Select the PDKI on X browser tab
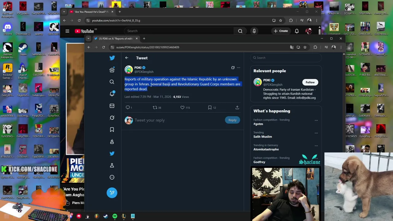 point(116,38)
